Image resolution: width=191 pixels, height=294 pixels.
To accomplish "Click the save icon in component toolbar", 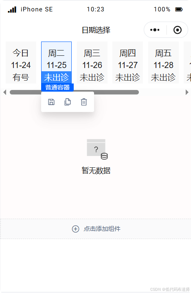I will (x=51, y=102).
